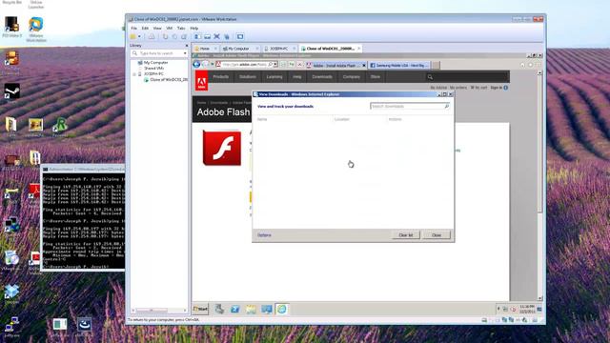This screenshot has height=343, width=610.
Task: Open the Steam desktop shortcut
Action: coord(11,93)
